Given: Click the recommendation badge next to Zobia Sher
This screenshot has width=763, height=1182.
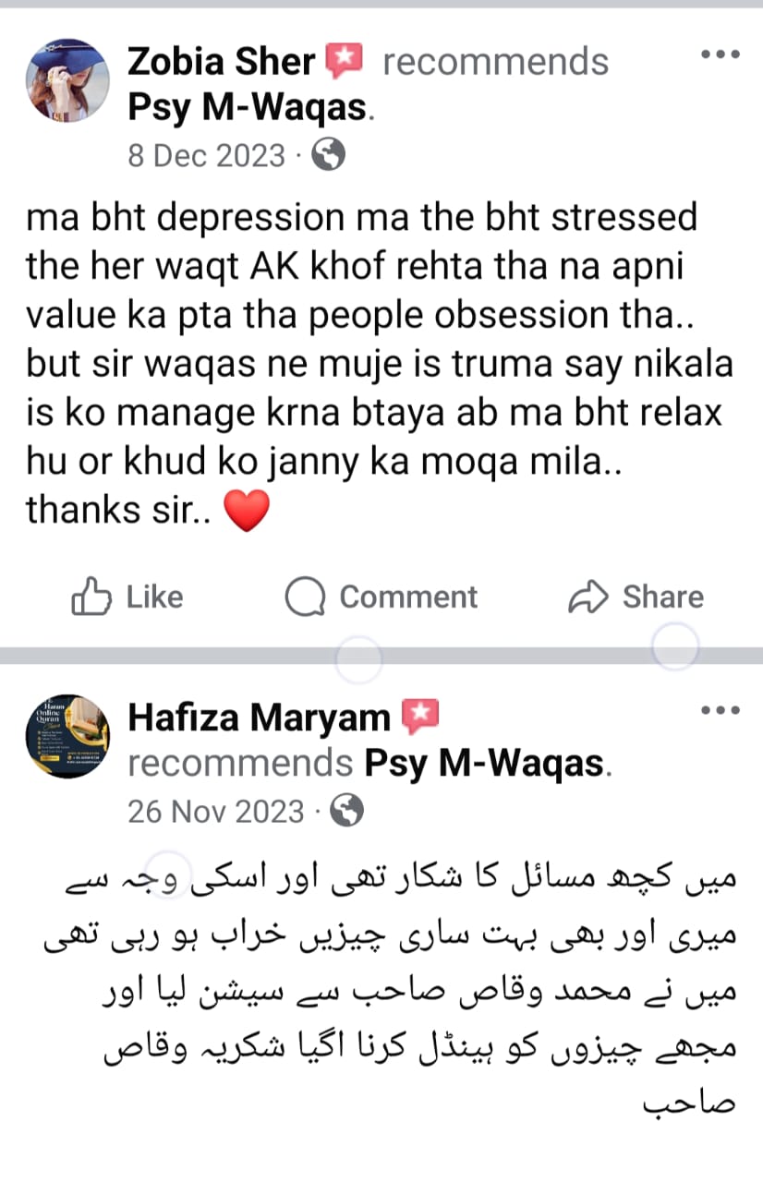Looking at the screenshot, I should [x=345, y=61].
